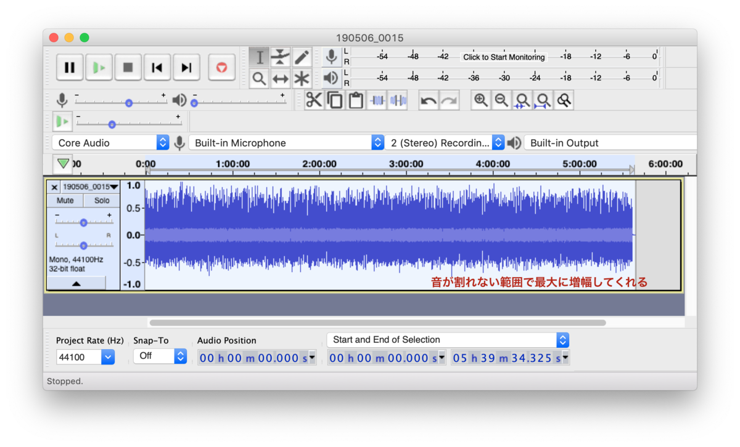Click the Stop transport button
The image size is (740, 447).
click(128, 68)
